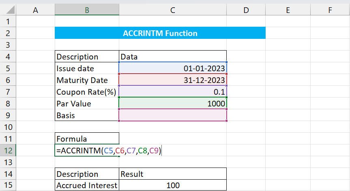Click the ACCRINTM Function title banner
This screenshot has height=191, width=350.
160,33
